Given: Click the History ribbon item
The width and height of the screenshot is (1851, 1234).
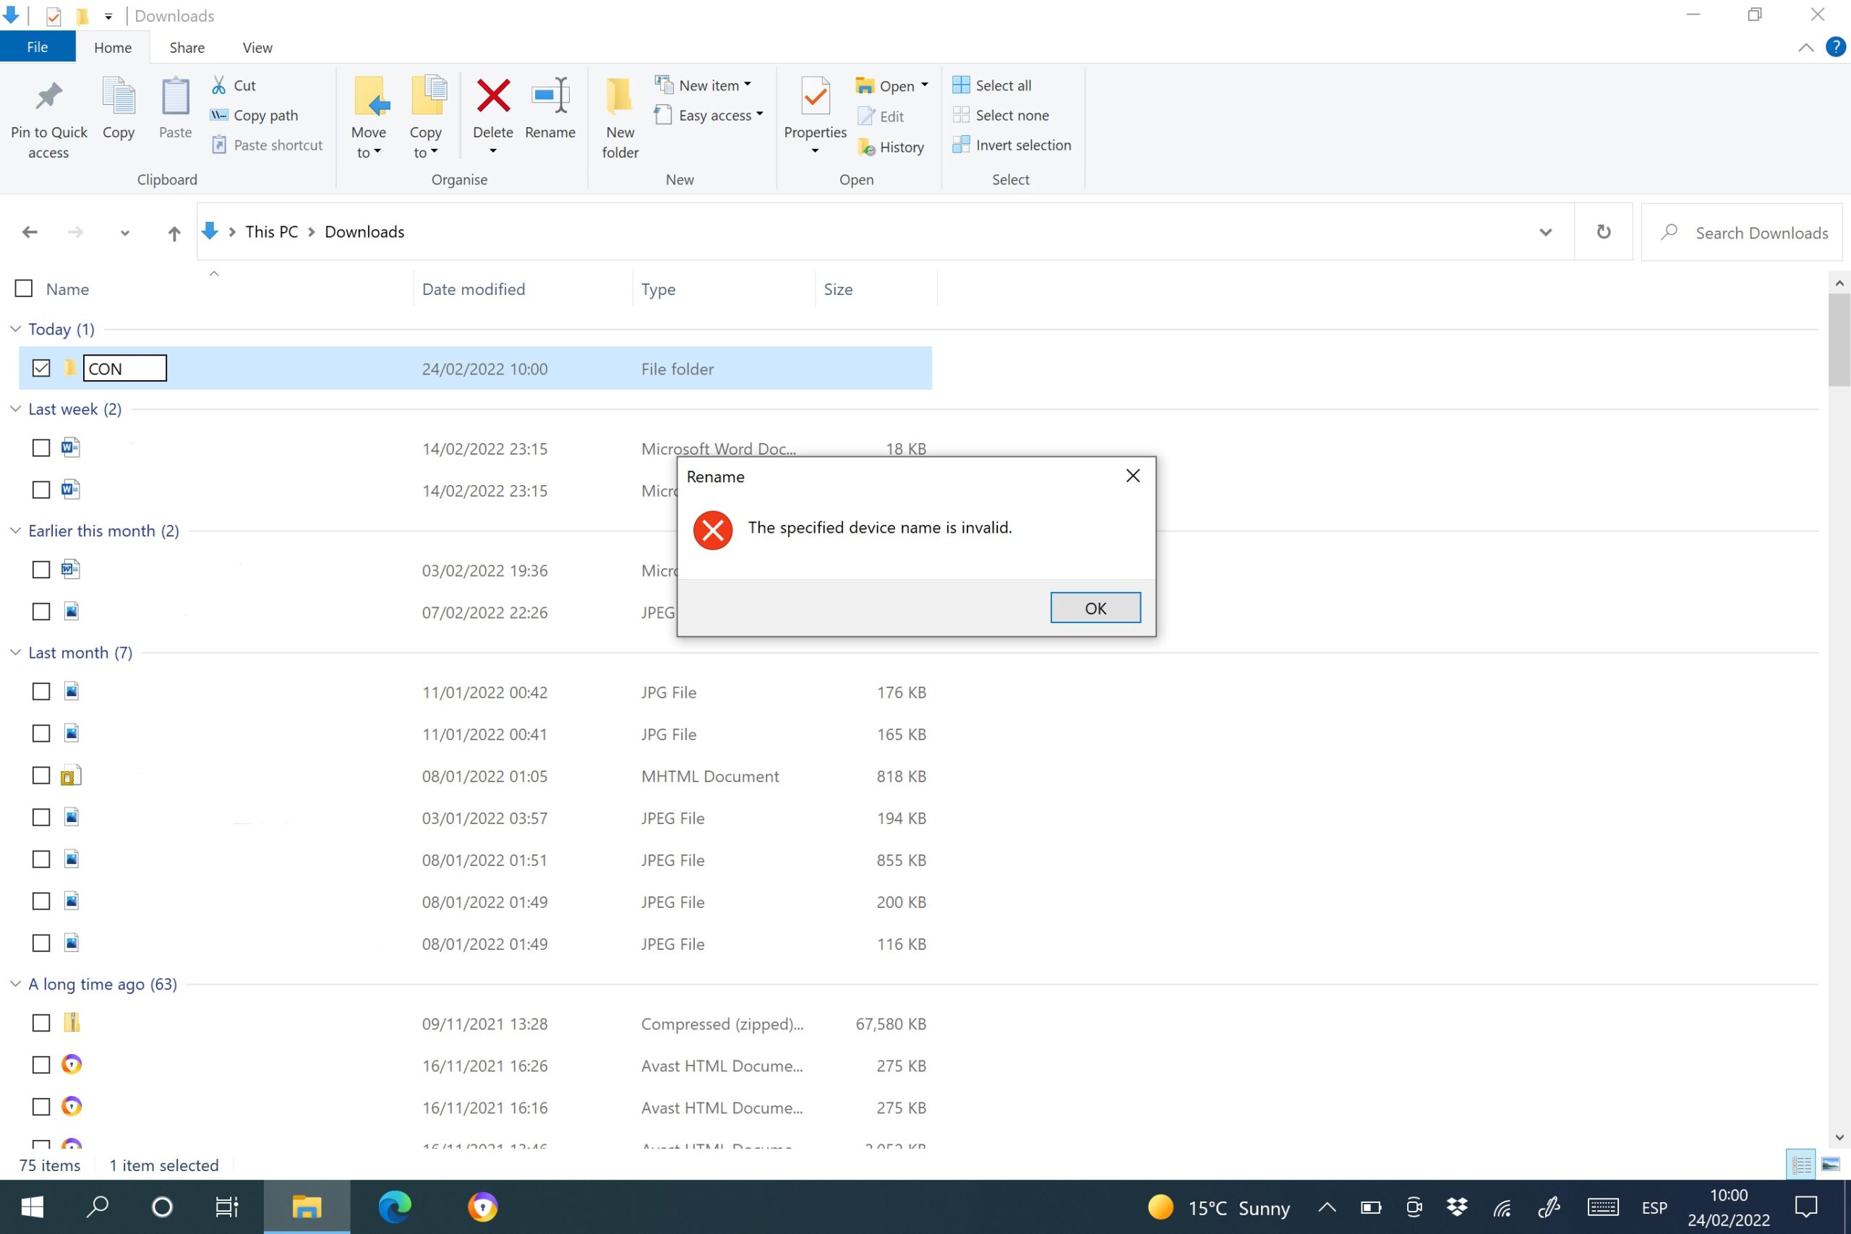Looking at the screenshot, I should pos(891,146).
